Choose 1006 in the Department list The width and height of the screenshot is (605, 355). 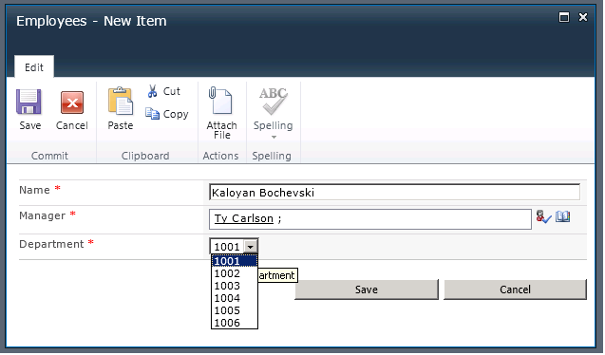coord(235,323)
